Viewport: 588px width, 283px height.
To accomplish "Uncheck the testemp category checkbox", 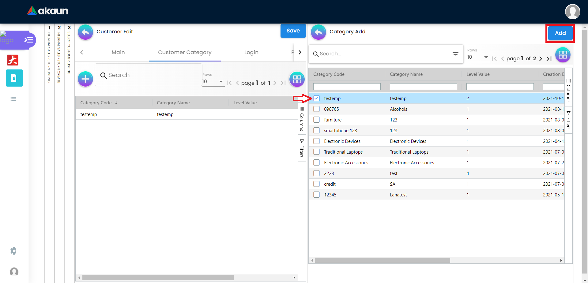I will [316, 98].
